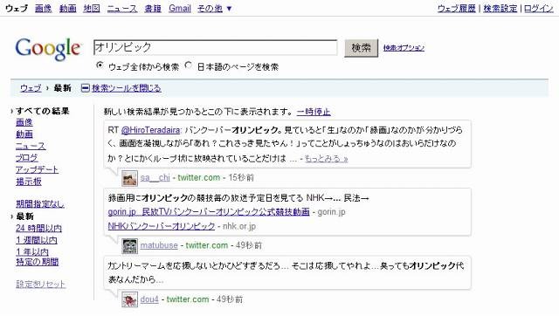Open matubuse's avatar thumbnail
Image resolution: width=559 pixels, height=316 pixels.
(129, 246)
